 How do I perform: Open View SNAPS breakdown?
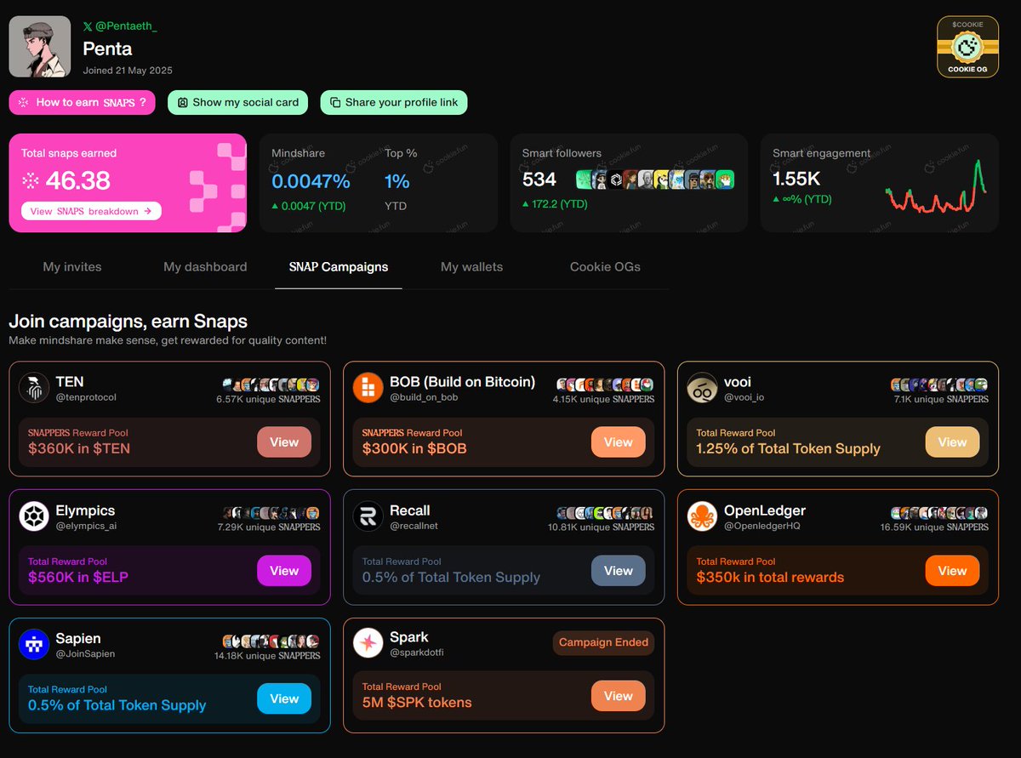tap(91, 211)
